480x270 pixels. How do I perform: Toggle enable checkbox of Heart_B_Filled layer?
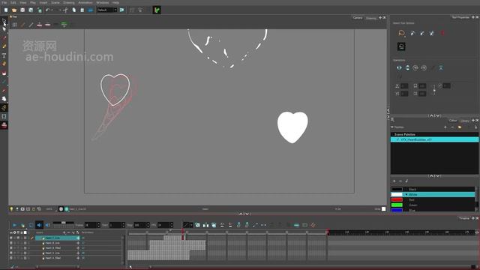pos(11,248)
